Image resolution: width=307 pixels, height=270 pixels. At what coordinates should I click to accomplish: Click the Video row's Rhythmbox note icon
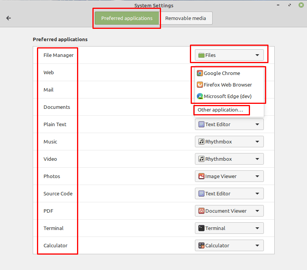pos(201,159)
